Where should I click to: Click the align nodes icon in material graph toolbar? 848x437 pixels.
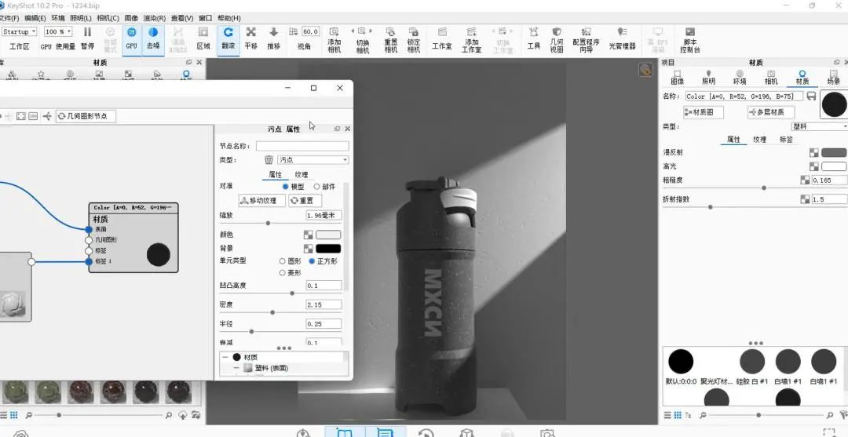click(47, 116)
